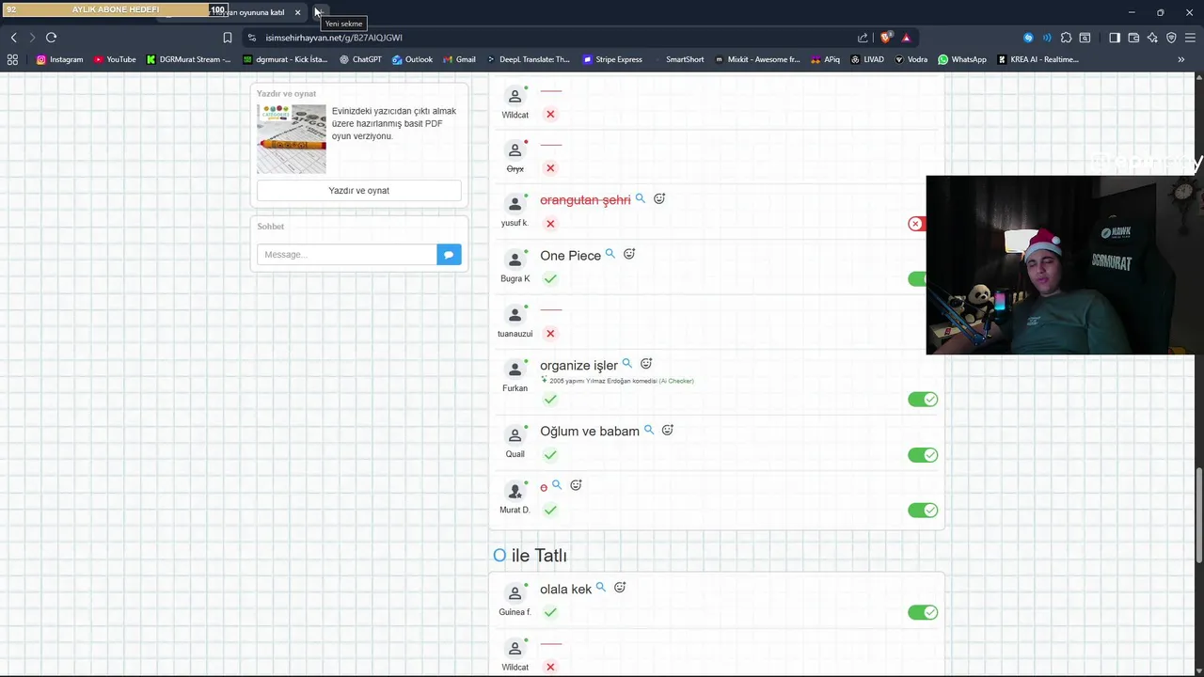Viewport: 1204px width, 677px height.
Task: Open Instagram bookmark
Action: 59,59
